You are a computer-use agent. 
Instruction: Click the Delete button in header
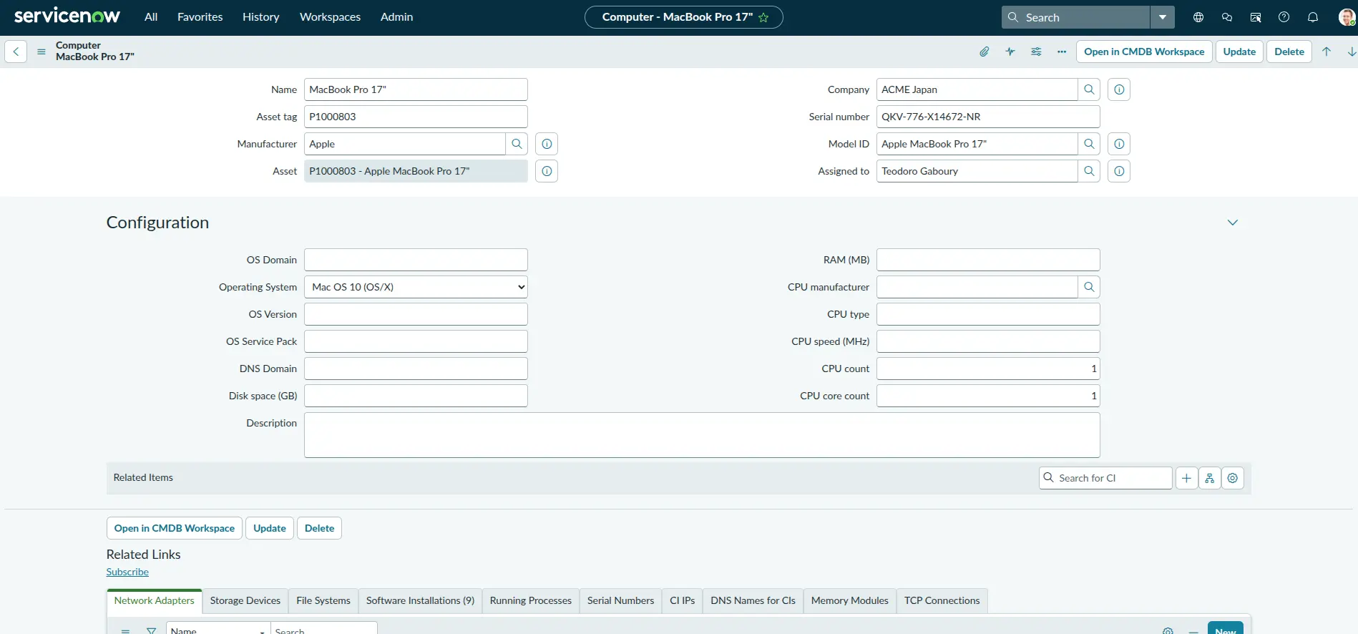tap(1289, 52)
